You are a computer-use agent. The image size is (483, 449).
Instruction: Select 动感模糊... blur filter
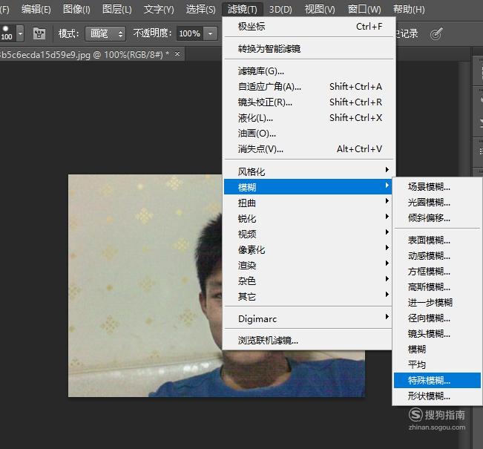(438, 256)
